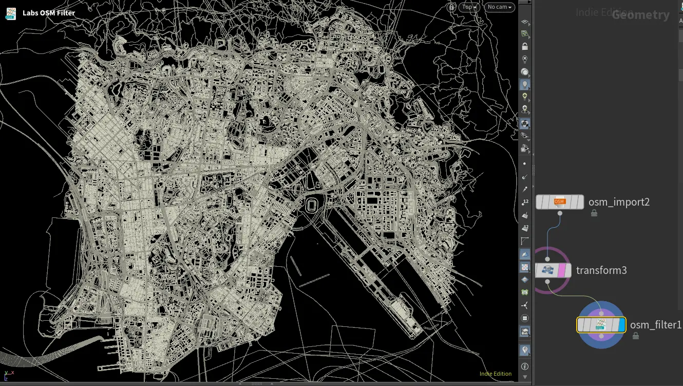Toggle the highlighted blue-triangle display icon
683x386 pixels.
[524, 254]
